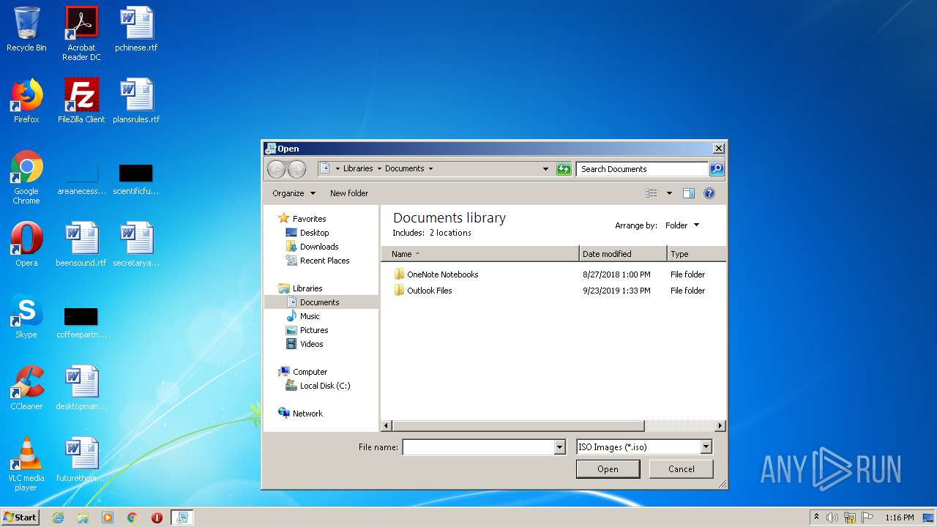937x527 pixels.
Task: Select pchinese.rtf desktop file
Action: [136, 29]
